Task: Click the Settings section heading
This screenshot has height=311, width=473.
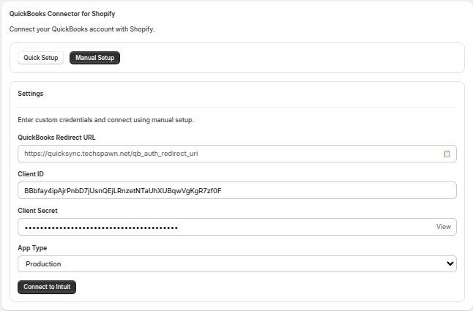Action: [31, 94]
